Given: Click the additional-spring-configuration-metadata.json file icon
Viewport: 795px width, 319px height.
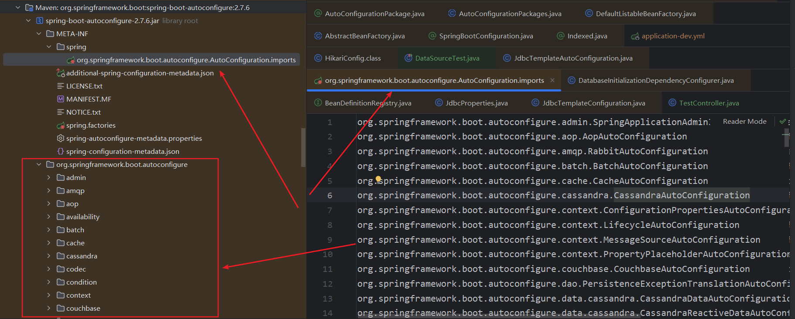Looking at the screenshot, I should [61, 73].
